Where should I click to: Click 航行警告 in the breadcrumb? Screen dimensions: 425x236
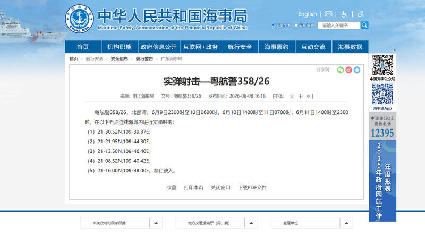[144, 59]
